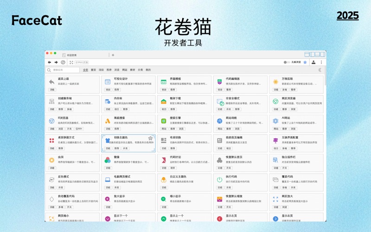
Task: Click 开关 tag on 非安全模式 card
Action: point(229,109)
